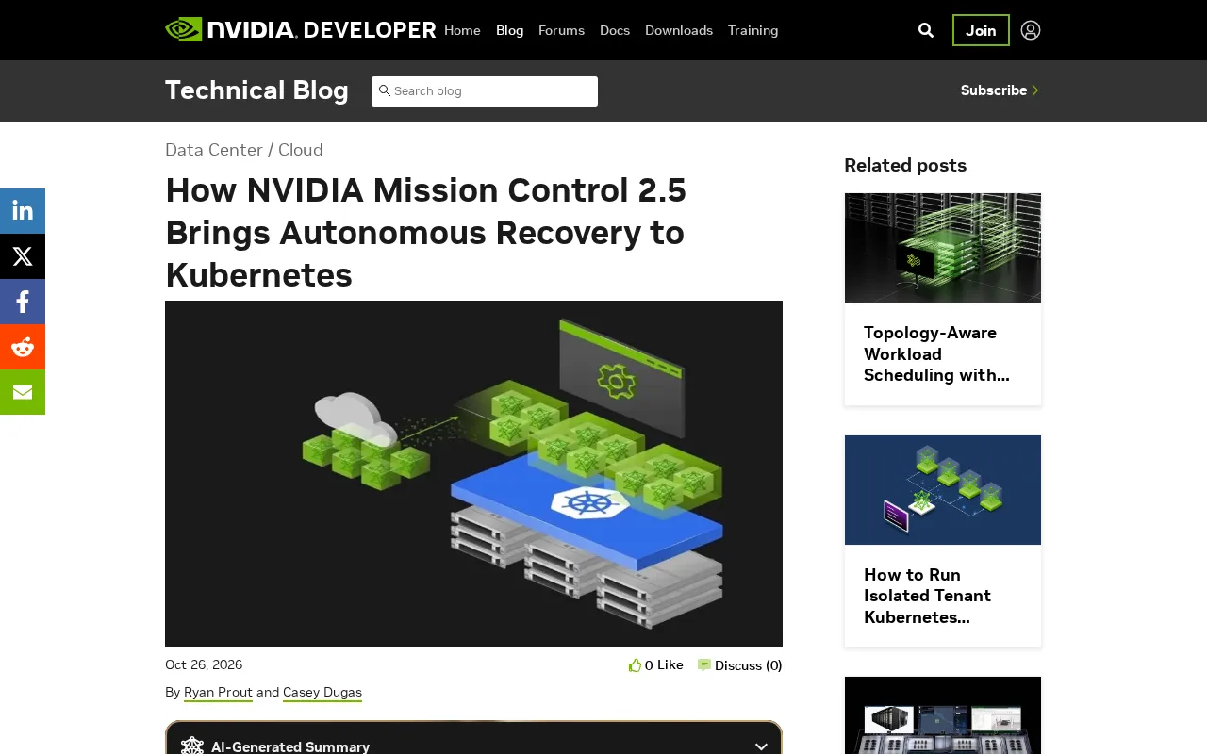Viewport: 1207px width, 754px height.
Task: Click the Subscribe link
Action: click(x=1000, y=90)
